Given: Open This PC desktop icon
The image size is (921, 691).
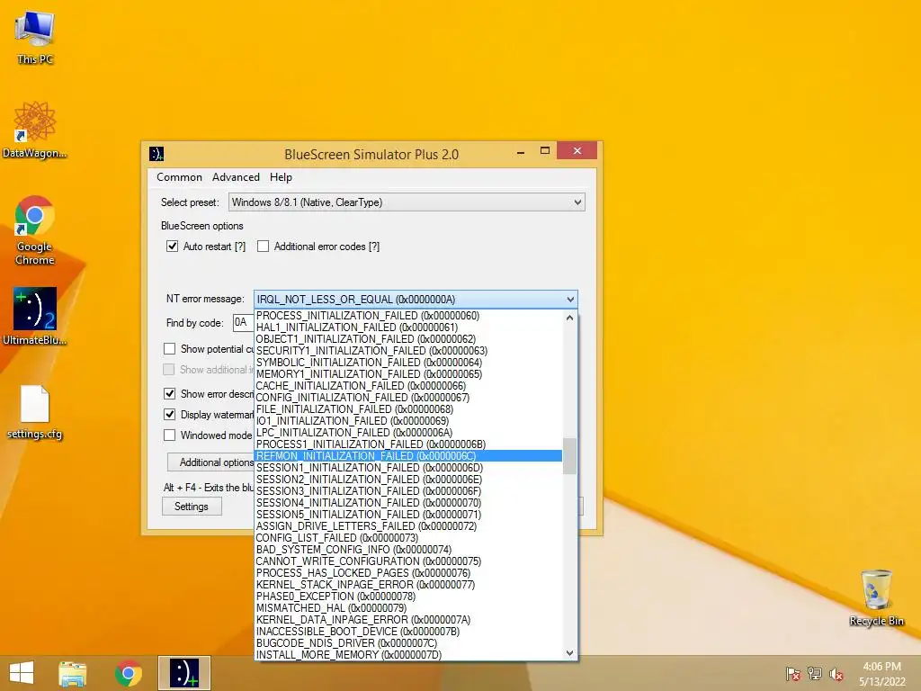Looking at the screenshot, I should (x=35, y=36).
